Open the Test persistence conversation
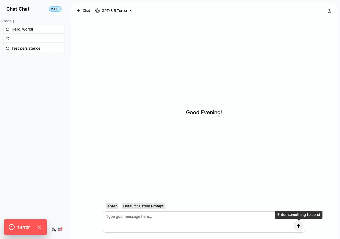 [34, 48]
